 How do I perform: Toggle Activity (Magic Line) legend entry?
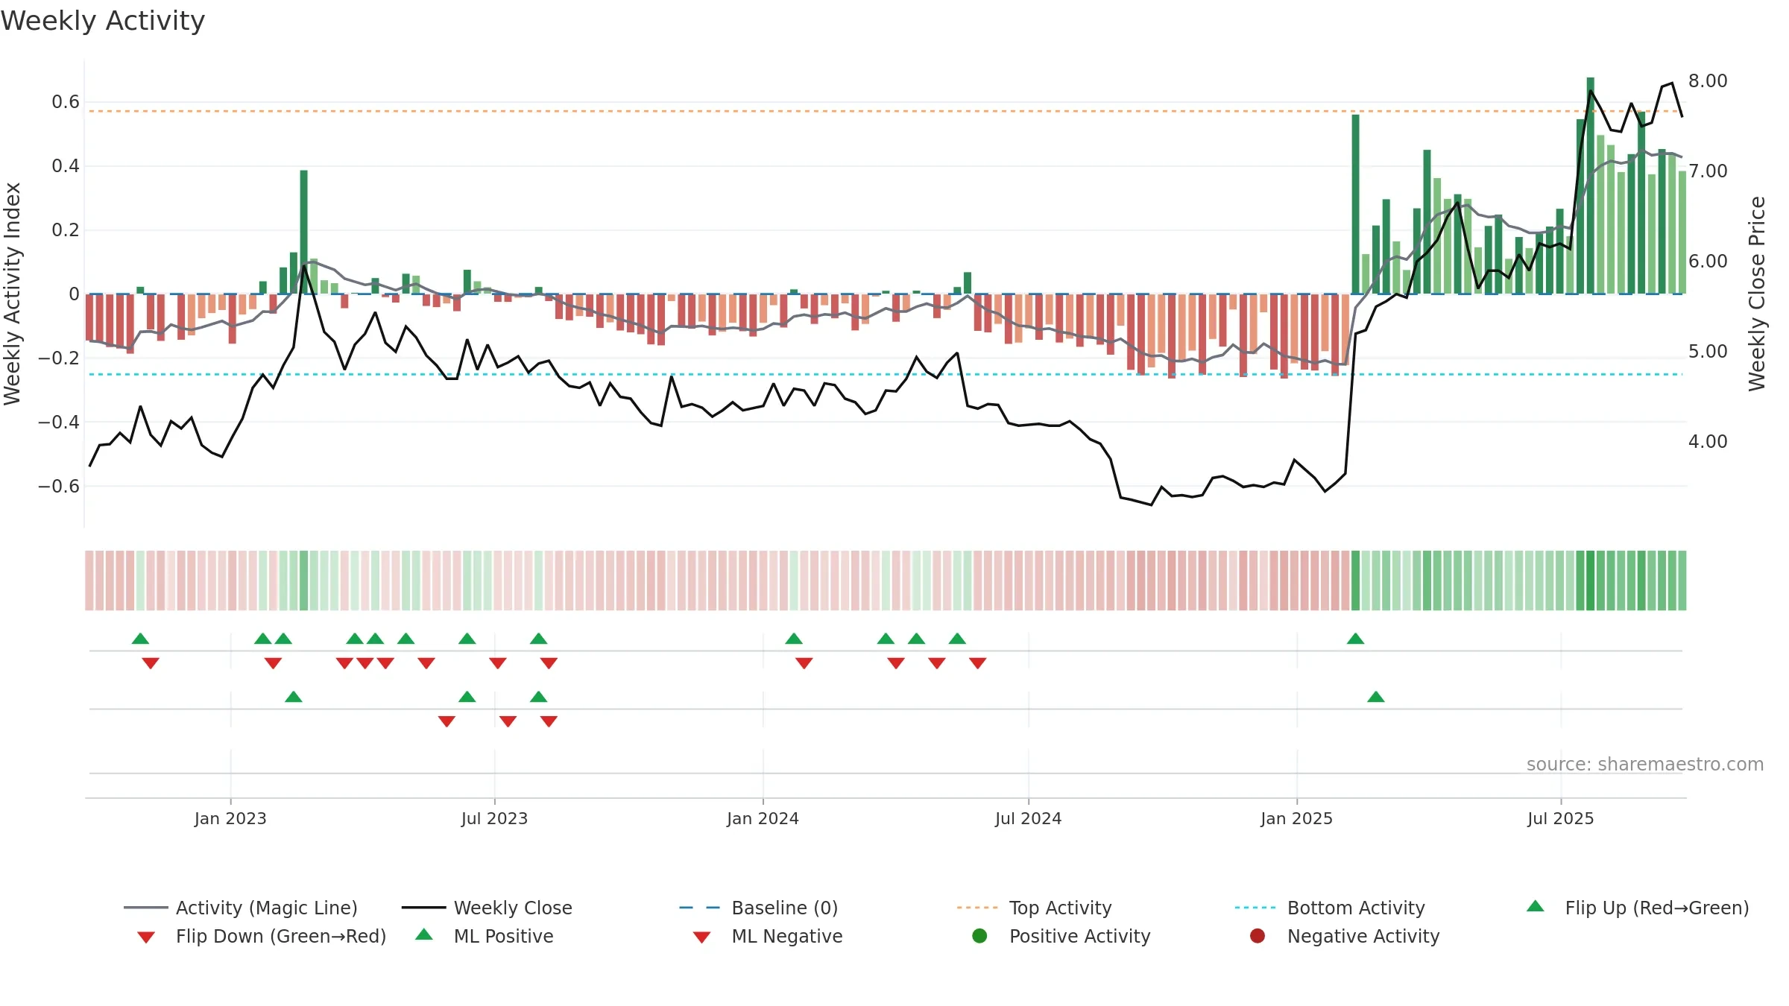241,908
